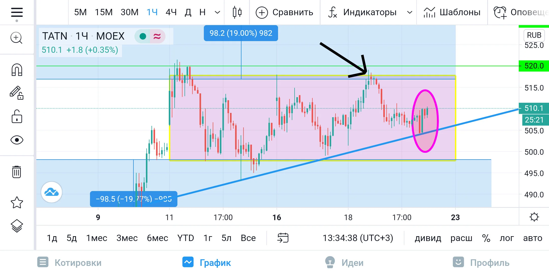Viewport: 549px width, 274px height.
Task: Click the Оповещения alert clock button
Action: (521, 12)
